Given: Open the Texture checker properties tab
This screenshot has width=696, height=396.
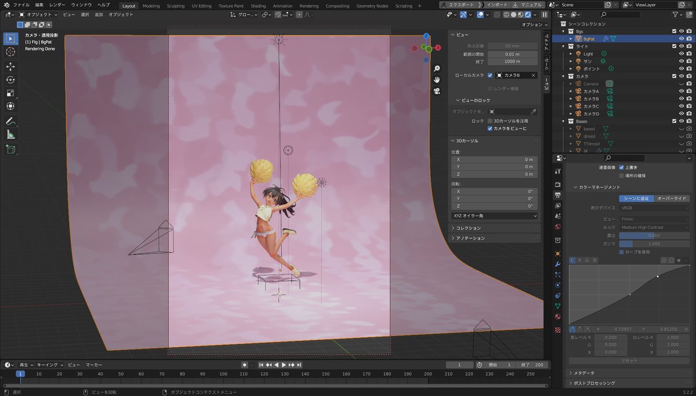Looking at the screenshot, I should coord(558,329).
